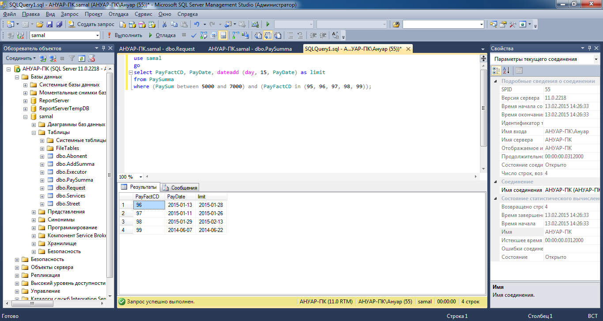The height and width of the screenshot is (321, 603).
Task: Refresh Object Explorer with the green arrows icon
Action: (82, 58)
